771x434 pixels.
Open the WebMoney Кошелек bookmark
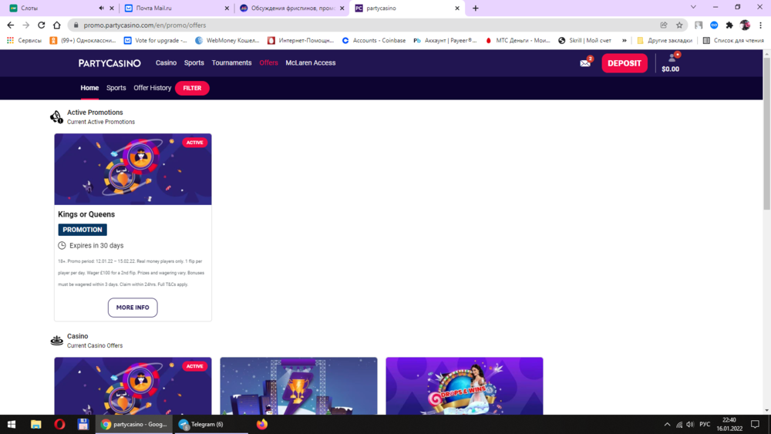click(227, 40)
